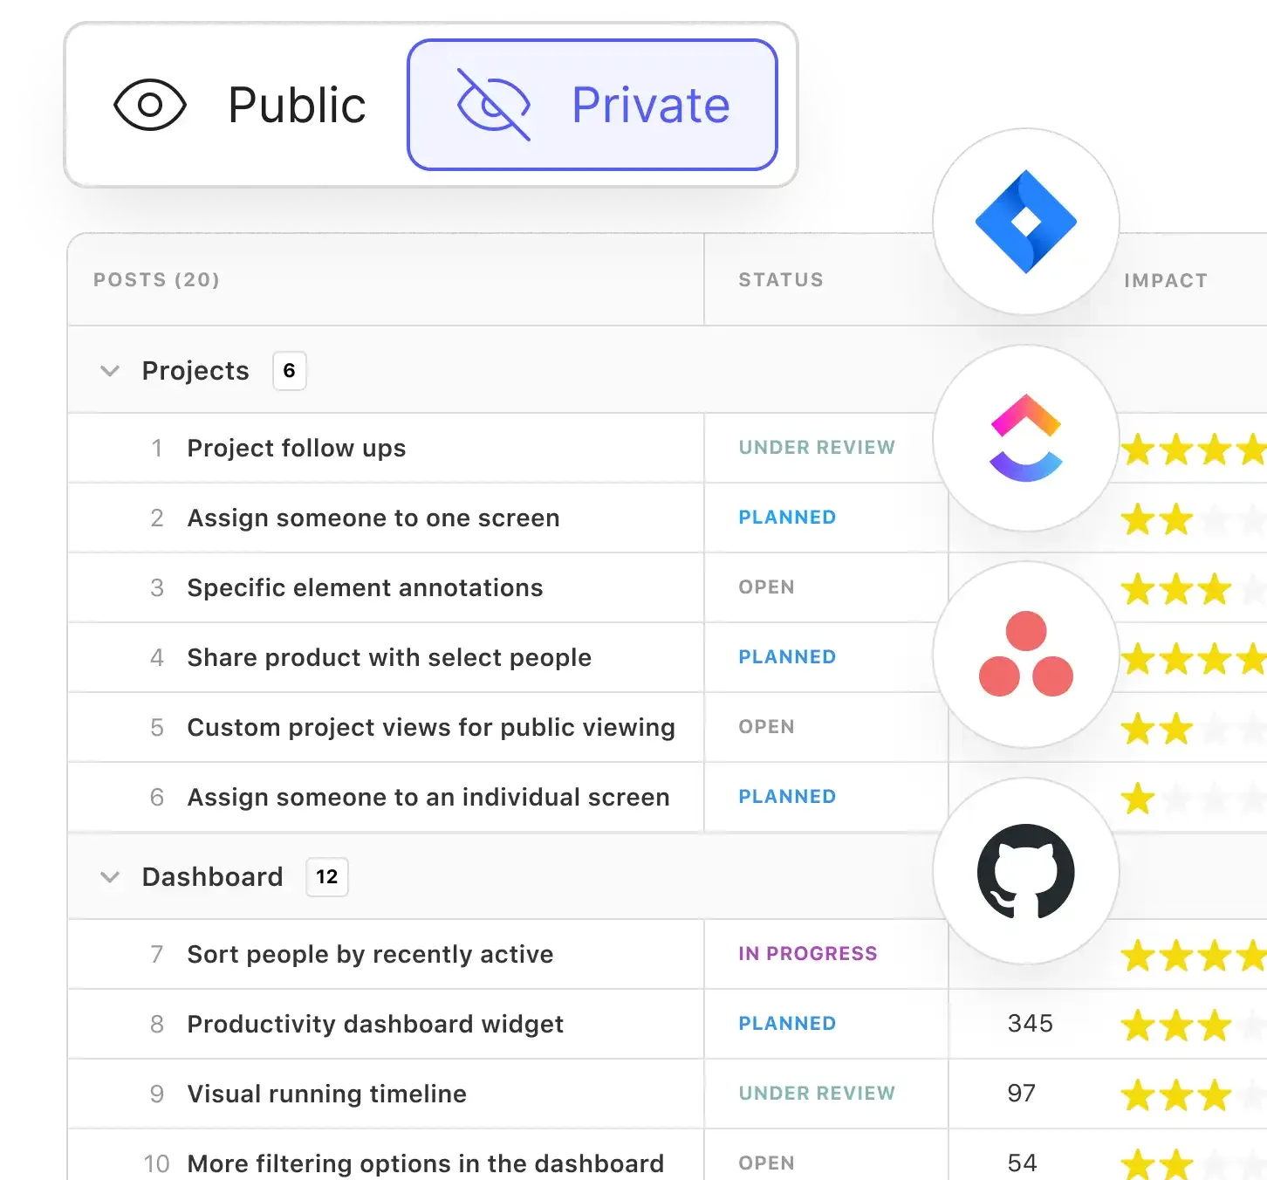Image resolution: width=1267 pixels, height=1180 pixels.
Task: Click the eye icon next to Public
Action: point(151,104)
